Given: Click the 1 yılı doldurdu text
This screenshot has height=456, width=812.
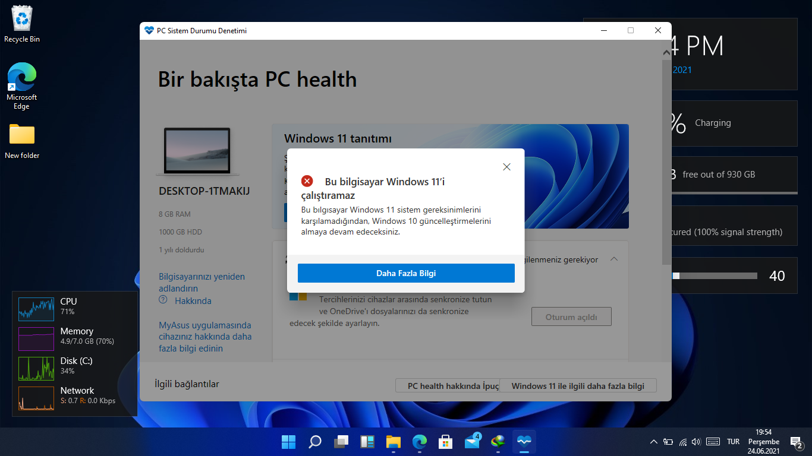Looking at the screenshot, I should [181, 250].
